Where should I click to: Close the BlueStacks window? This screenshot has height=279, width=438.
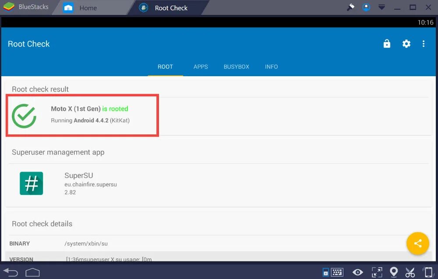(428, 7)
